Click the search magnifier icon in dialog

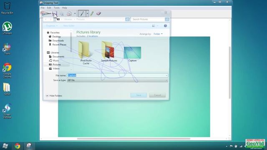[167, 20]
